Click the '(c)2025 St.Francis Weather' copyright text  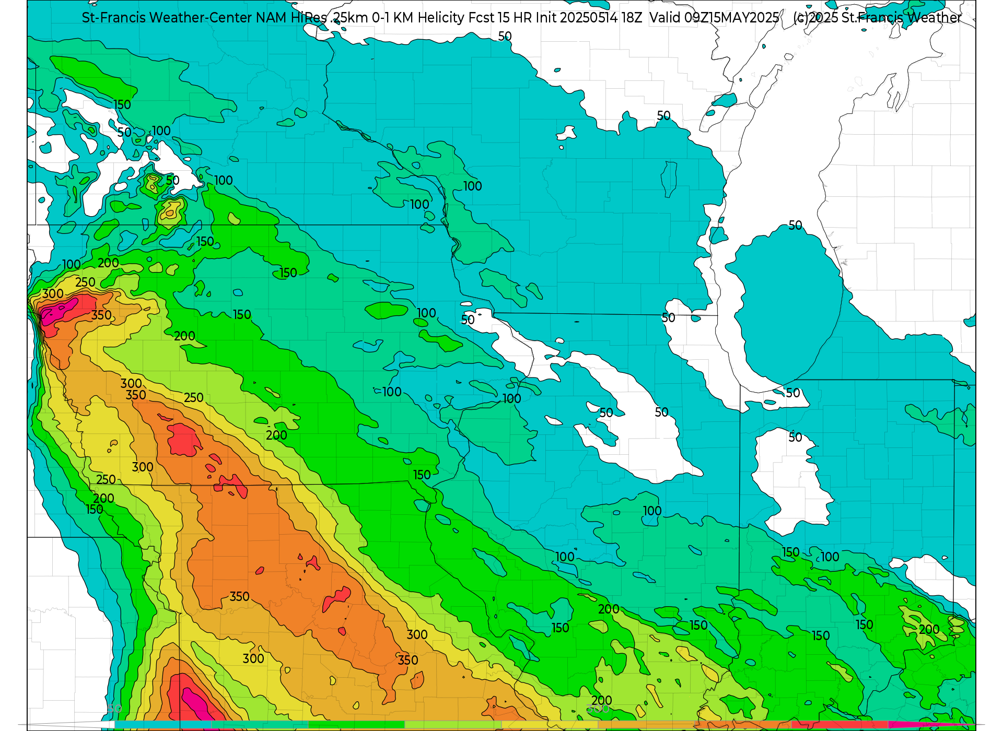click(877, 18)
